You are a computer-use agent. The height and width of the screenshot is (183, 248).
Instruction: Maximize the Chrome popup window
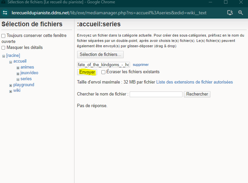pyautogui.click(x=226, y=2)
